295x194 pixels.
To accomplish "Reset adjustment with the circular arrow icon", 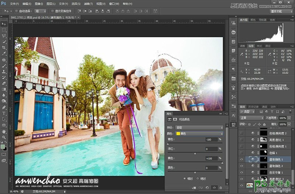I will (207, 188).
